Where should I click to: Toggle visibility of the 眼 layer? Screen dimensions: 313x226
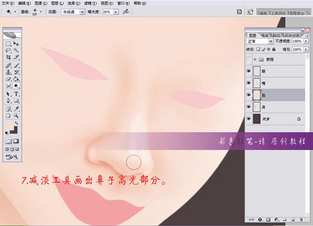tap(249, 71)
